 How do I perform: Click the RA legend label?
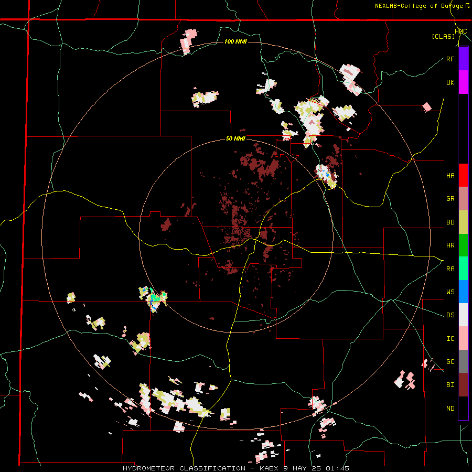[450, 269]
